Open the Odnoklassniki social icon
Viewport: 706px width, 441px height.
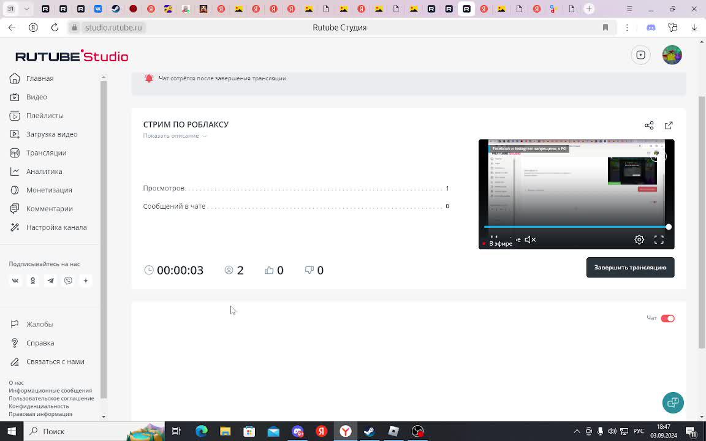coord(33,281)
